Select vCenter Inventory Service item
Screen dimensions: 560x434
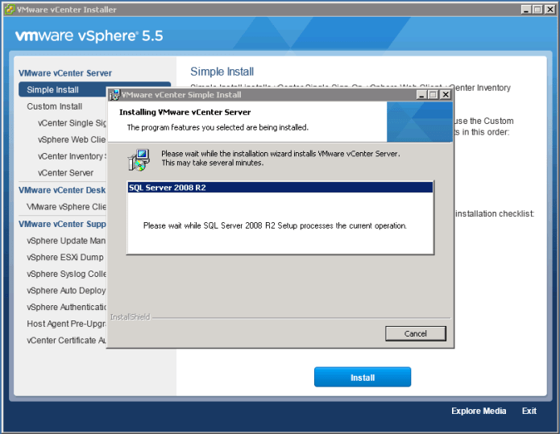72,156
